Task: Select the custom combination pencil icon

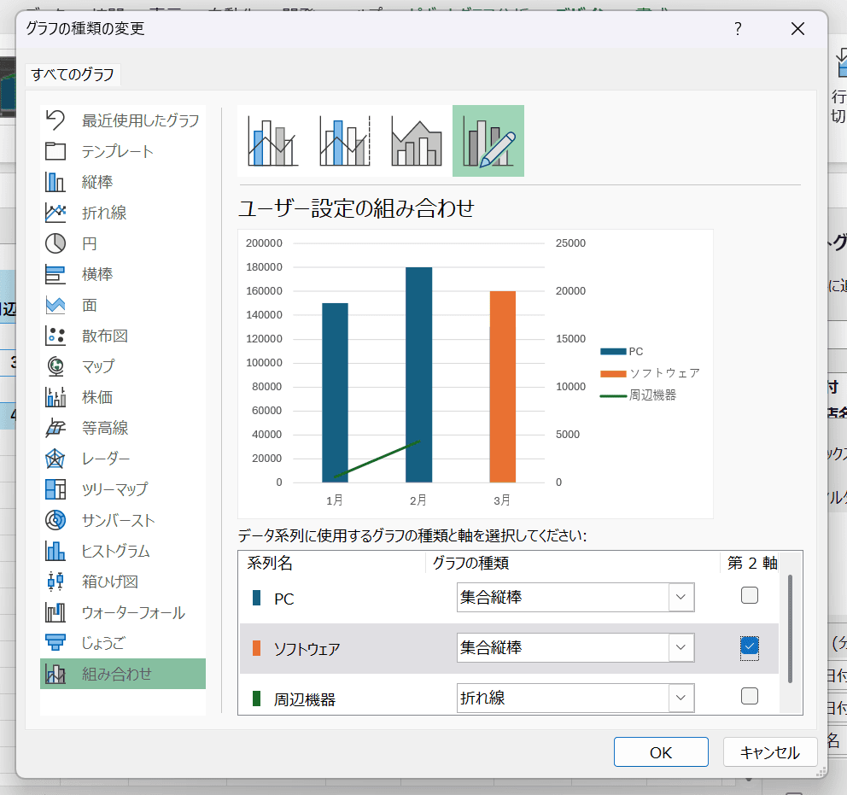Action: coord(488,141)
